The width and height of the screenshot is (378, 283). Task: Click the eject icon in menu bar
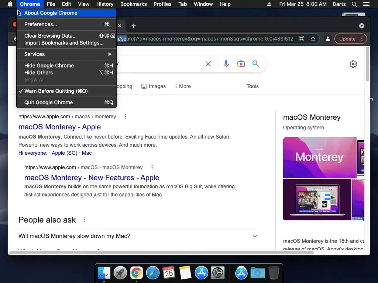(269, 4)
